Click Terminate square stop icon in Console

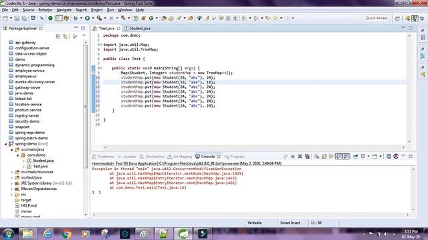pyautogui.click(x=293, y=157)
